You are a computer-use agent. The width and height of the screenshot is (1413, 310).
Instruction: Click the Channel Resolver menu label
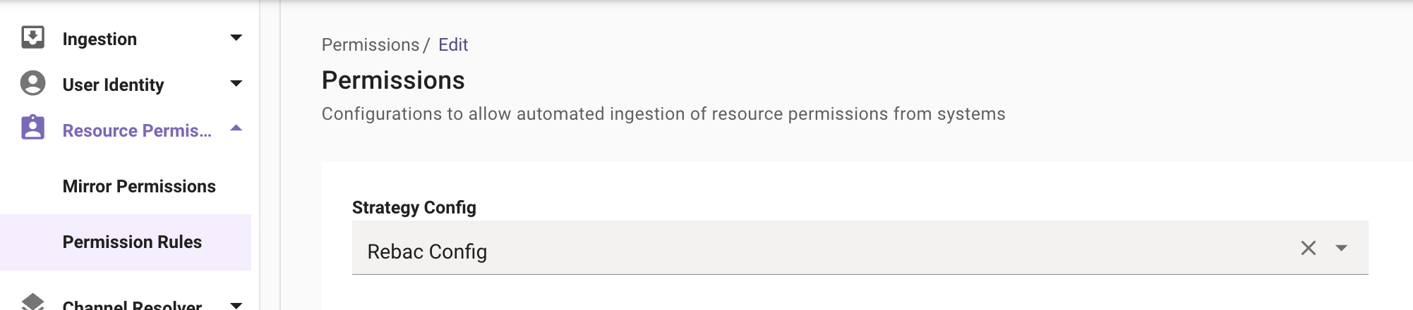pos(132,304)
